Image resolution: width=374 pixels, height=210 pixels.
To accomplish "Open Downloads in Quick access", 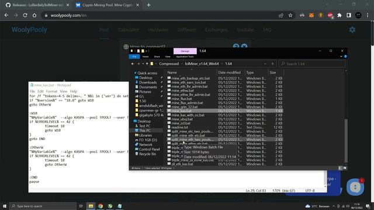I will pos(148,82).
